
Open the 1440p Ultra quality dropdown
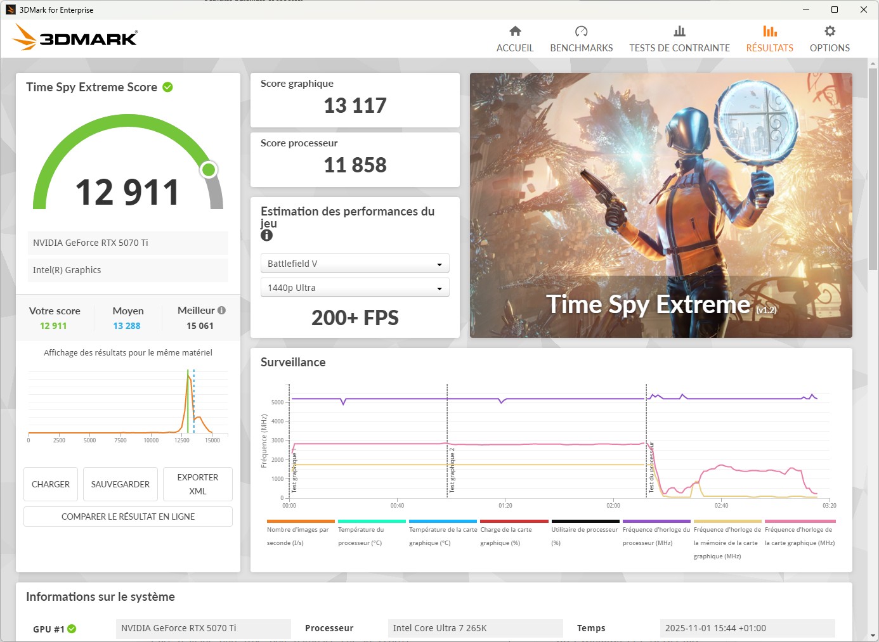[x=355, y=287]
